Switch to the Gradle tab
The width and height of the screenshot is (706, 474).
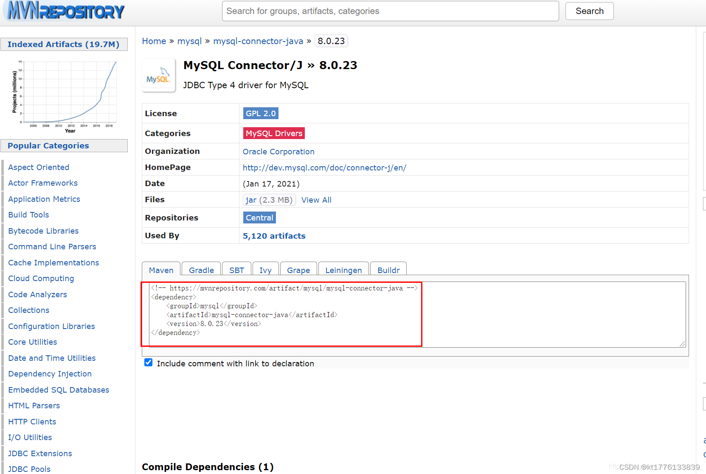click(x=201, y=270)
